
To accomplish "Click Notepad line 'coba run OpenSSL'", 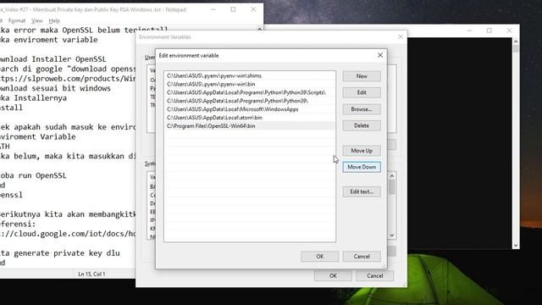I will tap(34, 175).
